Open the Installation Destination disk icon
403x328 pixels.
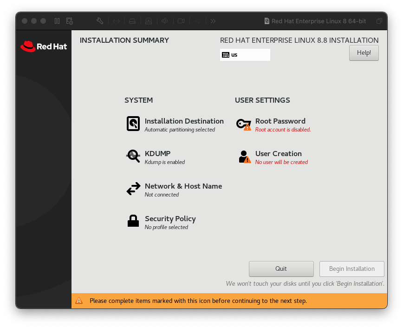tap(133, 124)
